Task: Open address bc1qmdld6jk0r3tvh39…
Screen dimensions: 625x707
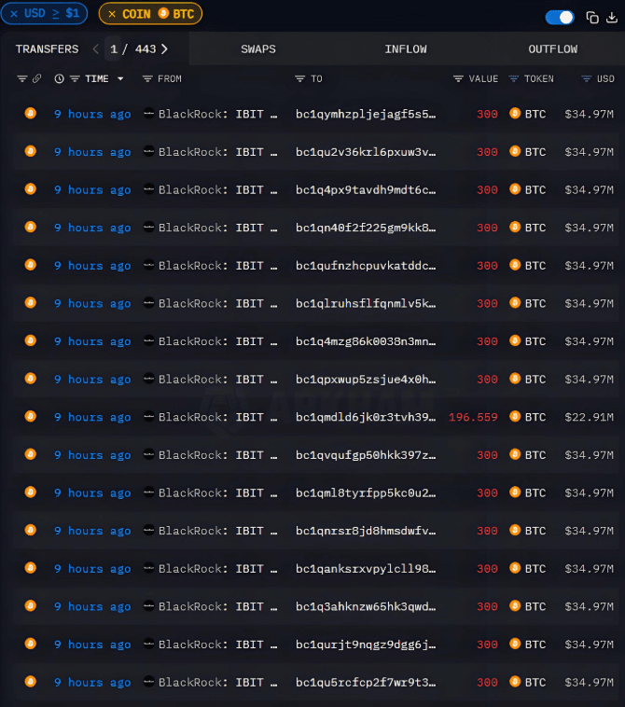Action: click(366, 417)
